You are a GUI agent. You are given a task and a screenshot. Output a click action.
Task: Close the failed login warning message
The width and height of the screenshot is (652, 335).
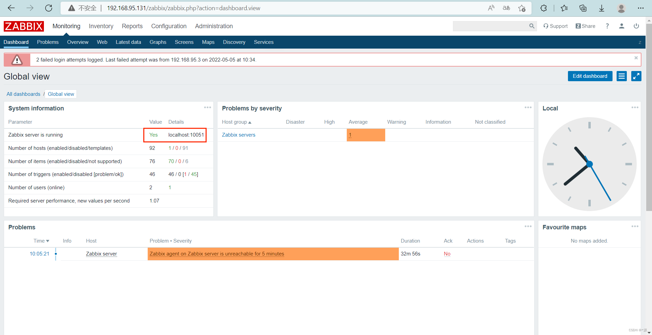[636, 58]
